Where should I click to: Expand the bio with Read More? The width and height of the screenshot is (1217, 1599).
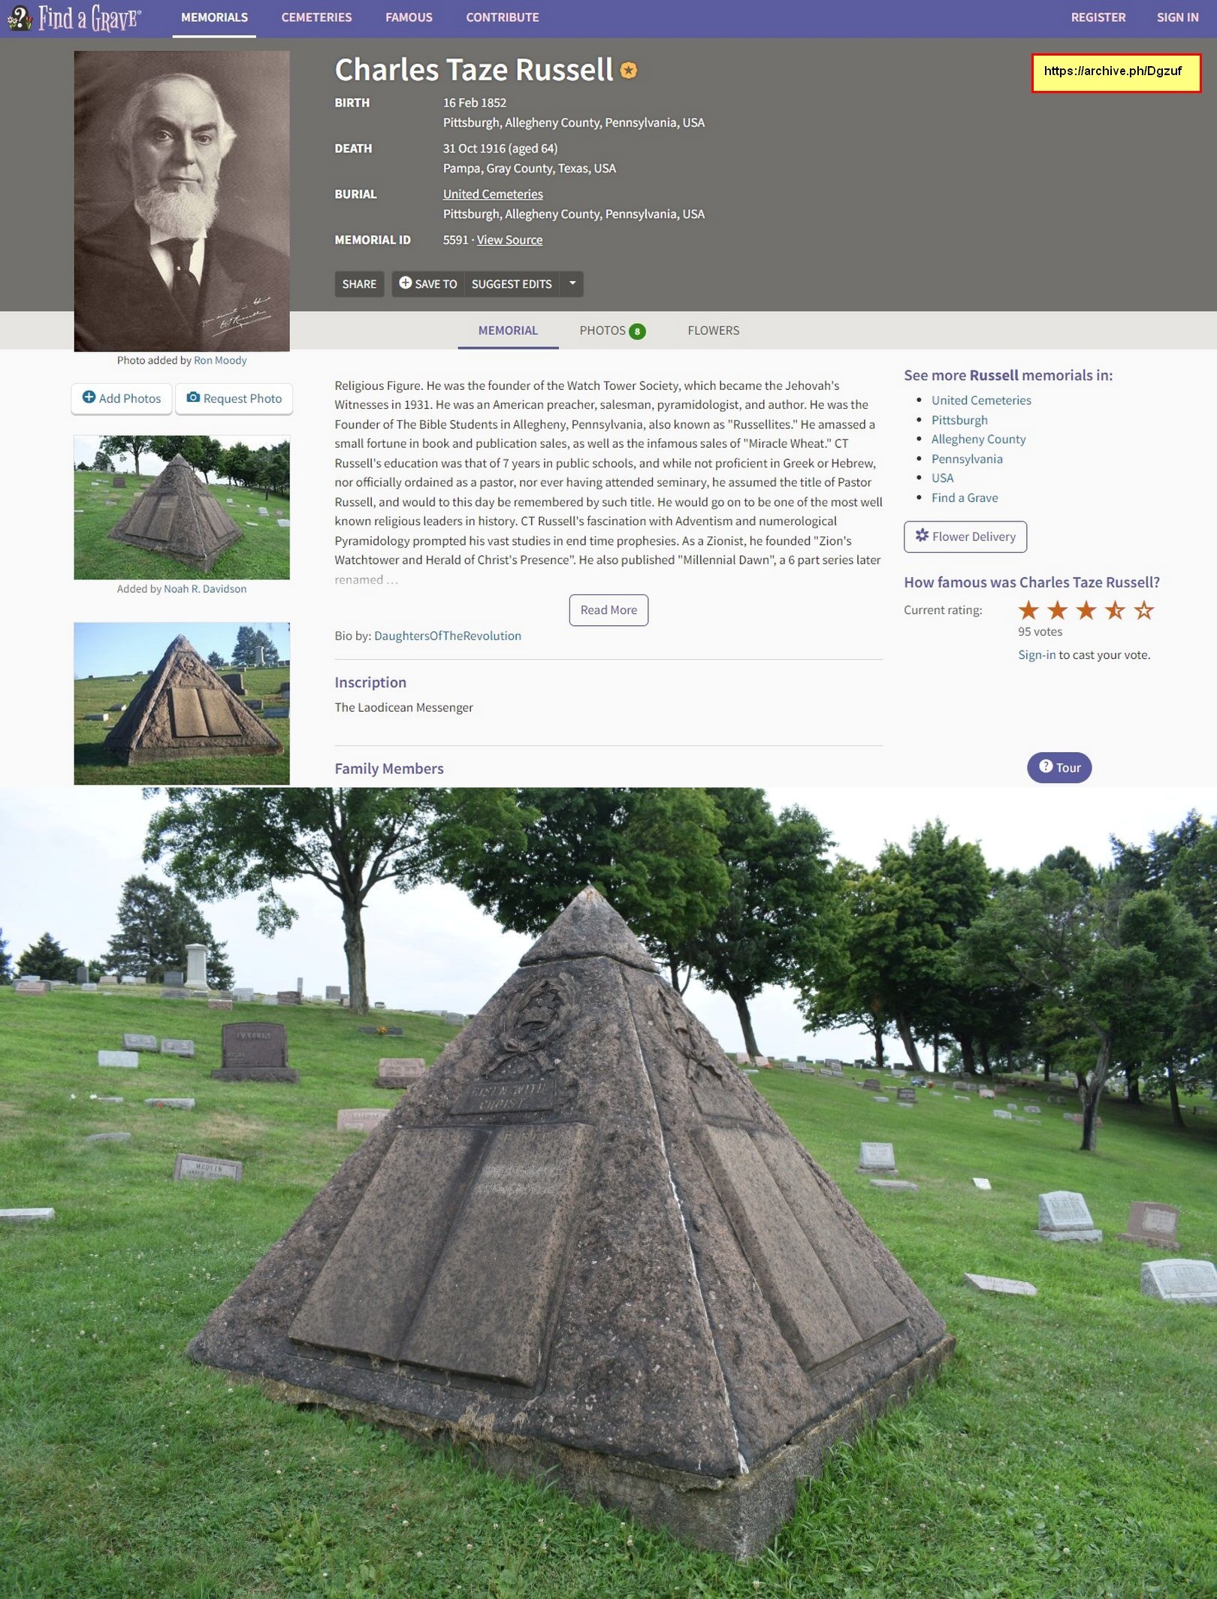tap(608, 610)
